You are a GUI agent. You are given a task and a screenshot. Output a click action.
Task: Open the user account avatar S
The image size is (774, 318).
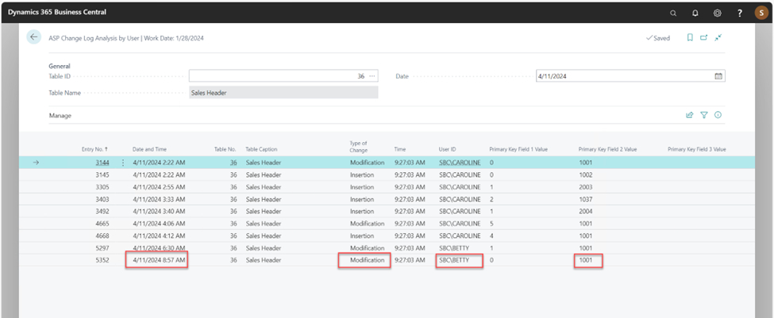761,13
